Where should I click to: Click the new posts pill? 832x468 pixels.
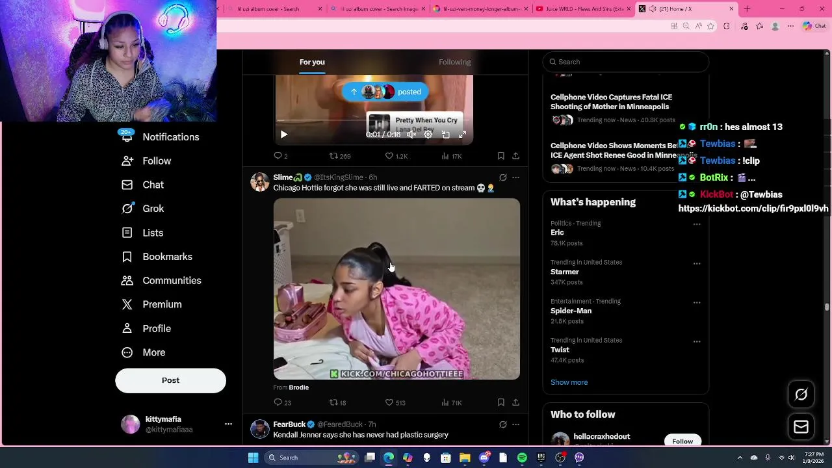coord(385,92)
